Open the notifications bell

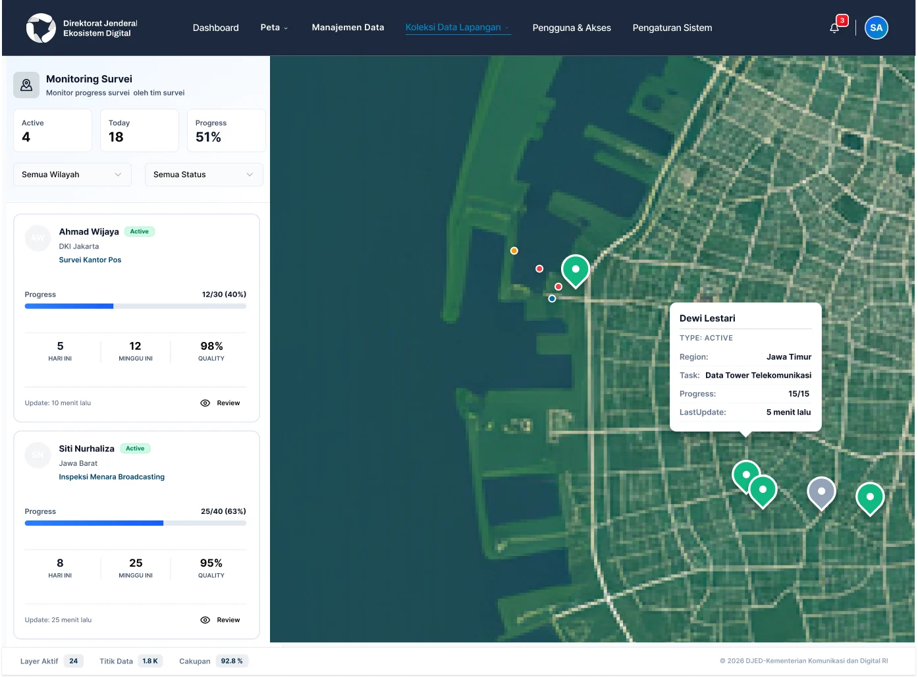[x=834, y=28]
